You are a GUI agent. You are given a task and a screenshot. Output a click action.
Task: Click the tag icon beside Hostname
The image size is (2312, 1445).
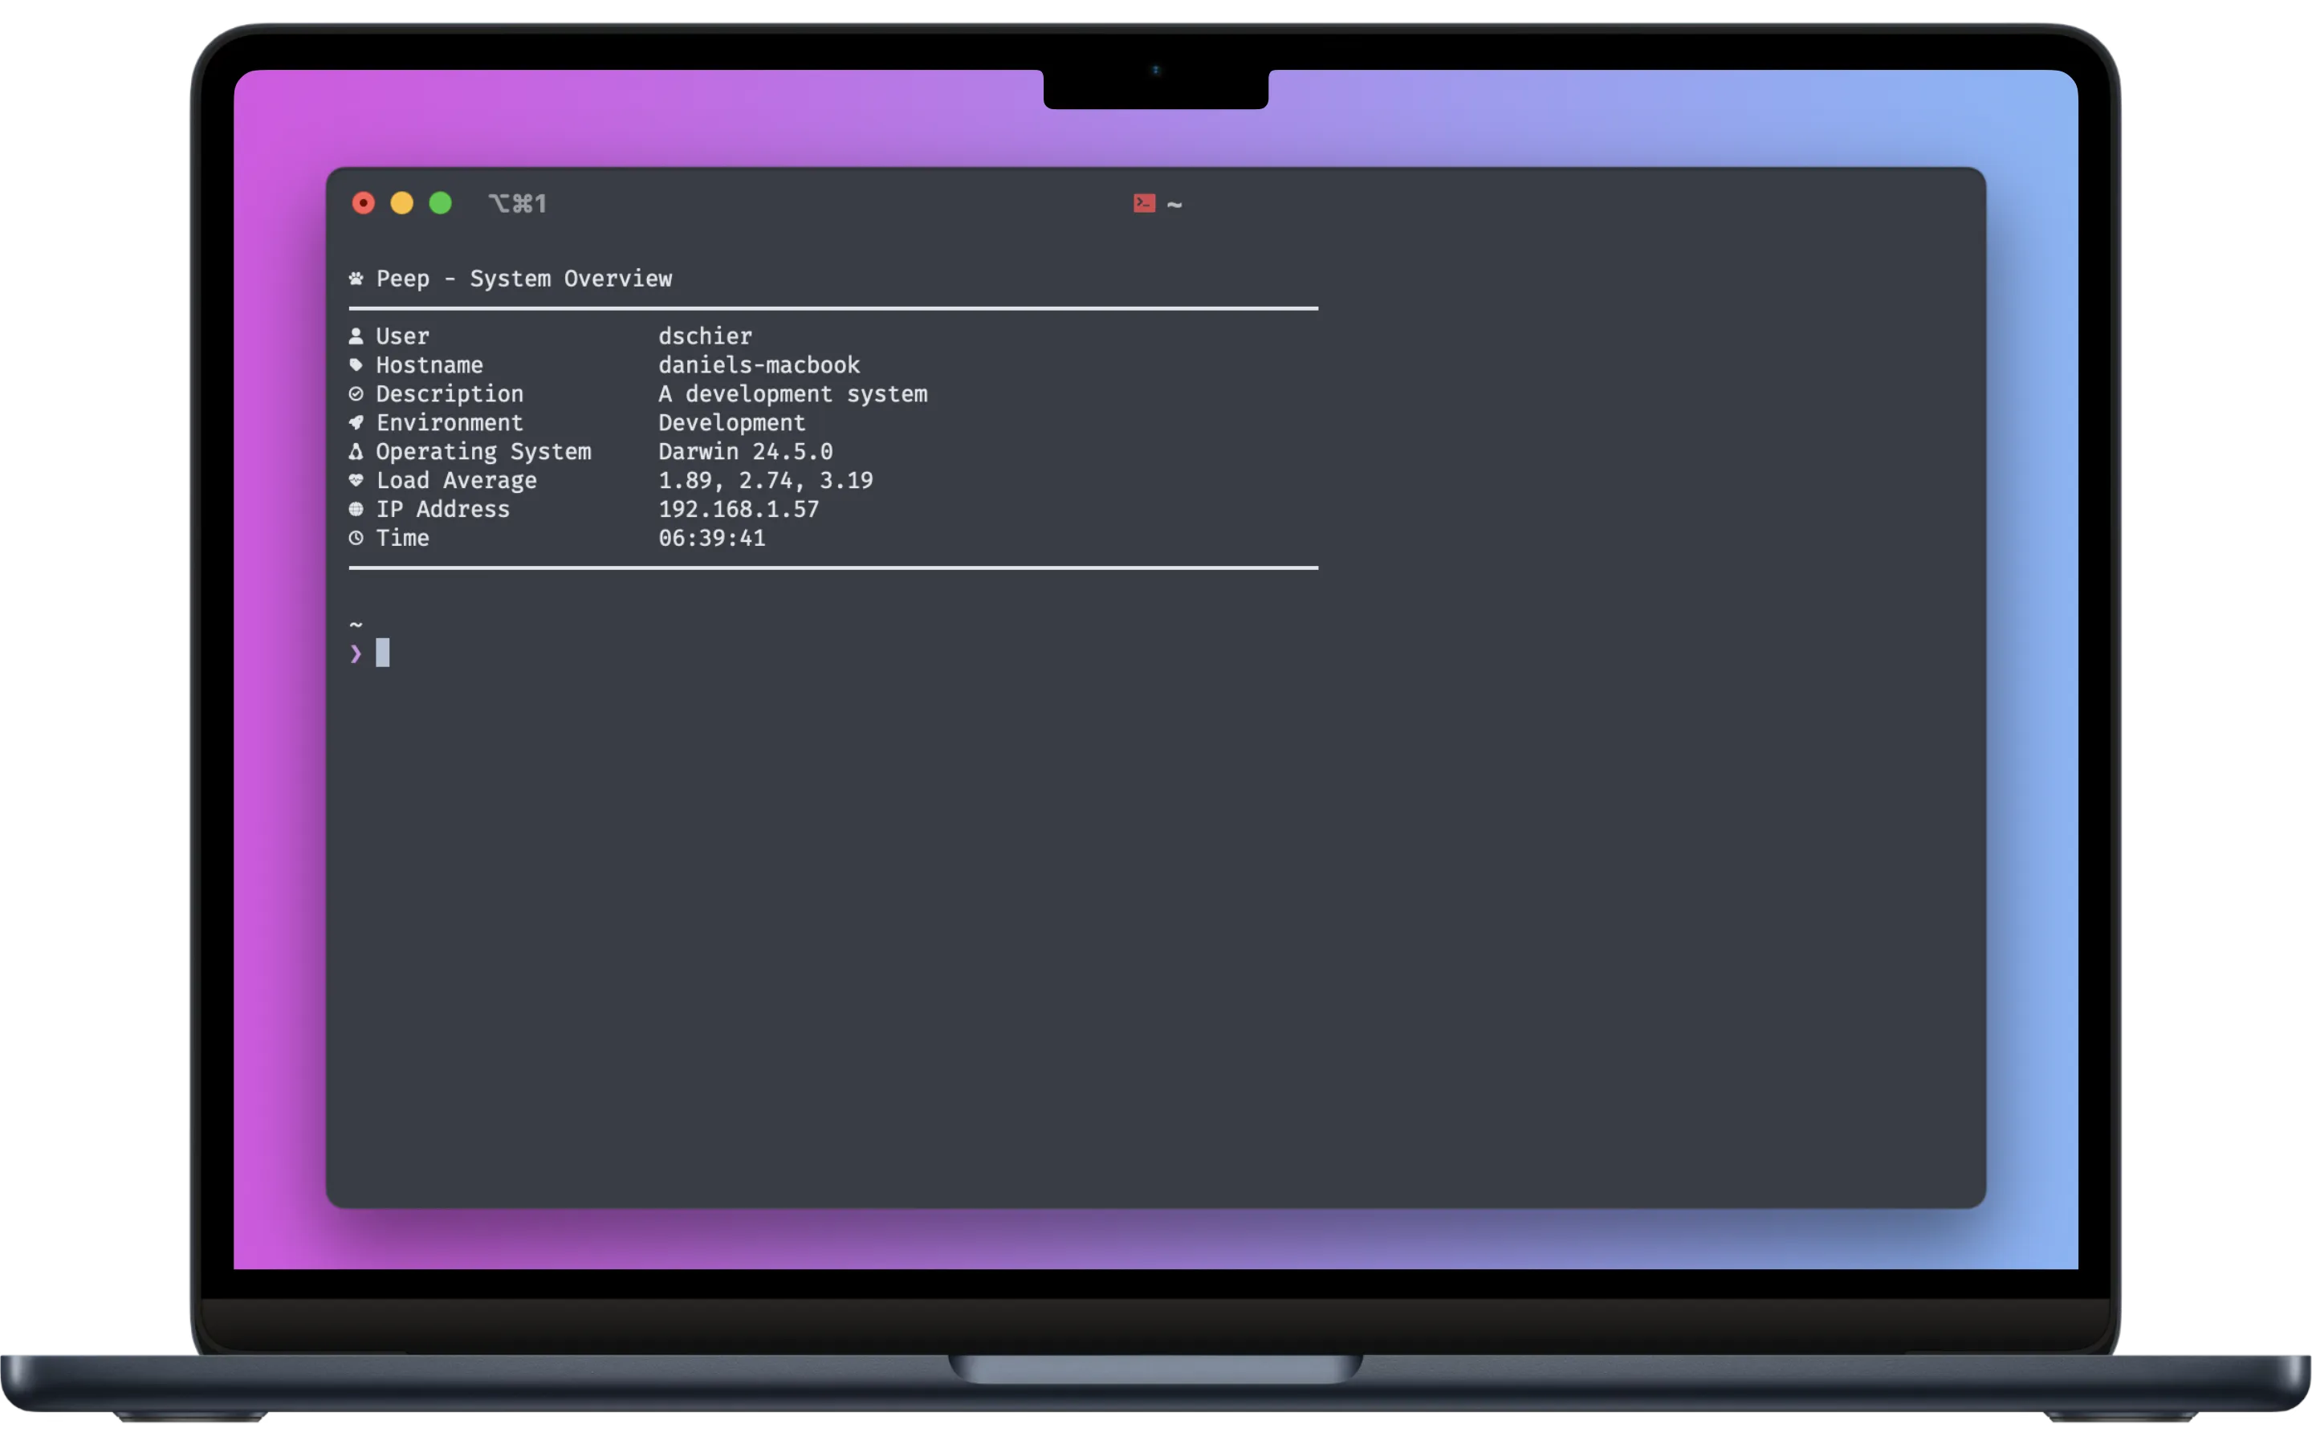[x=356, y=365]
